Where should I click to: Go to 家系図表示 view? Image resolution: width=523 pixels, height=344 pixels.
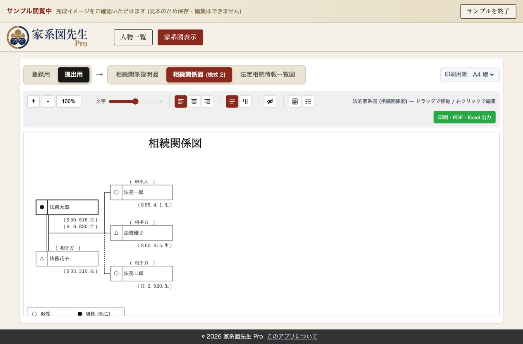tap(180, 37)
